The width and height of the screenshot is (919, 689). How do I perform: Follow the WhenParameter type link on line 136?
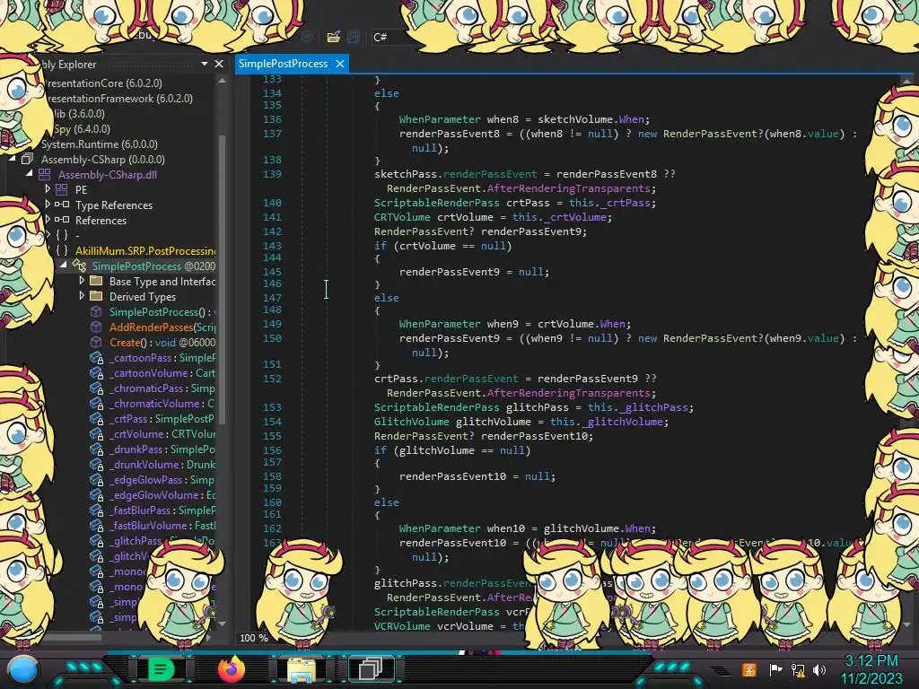(440, 119)
